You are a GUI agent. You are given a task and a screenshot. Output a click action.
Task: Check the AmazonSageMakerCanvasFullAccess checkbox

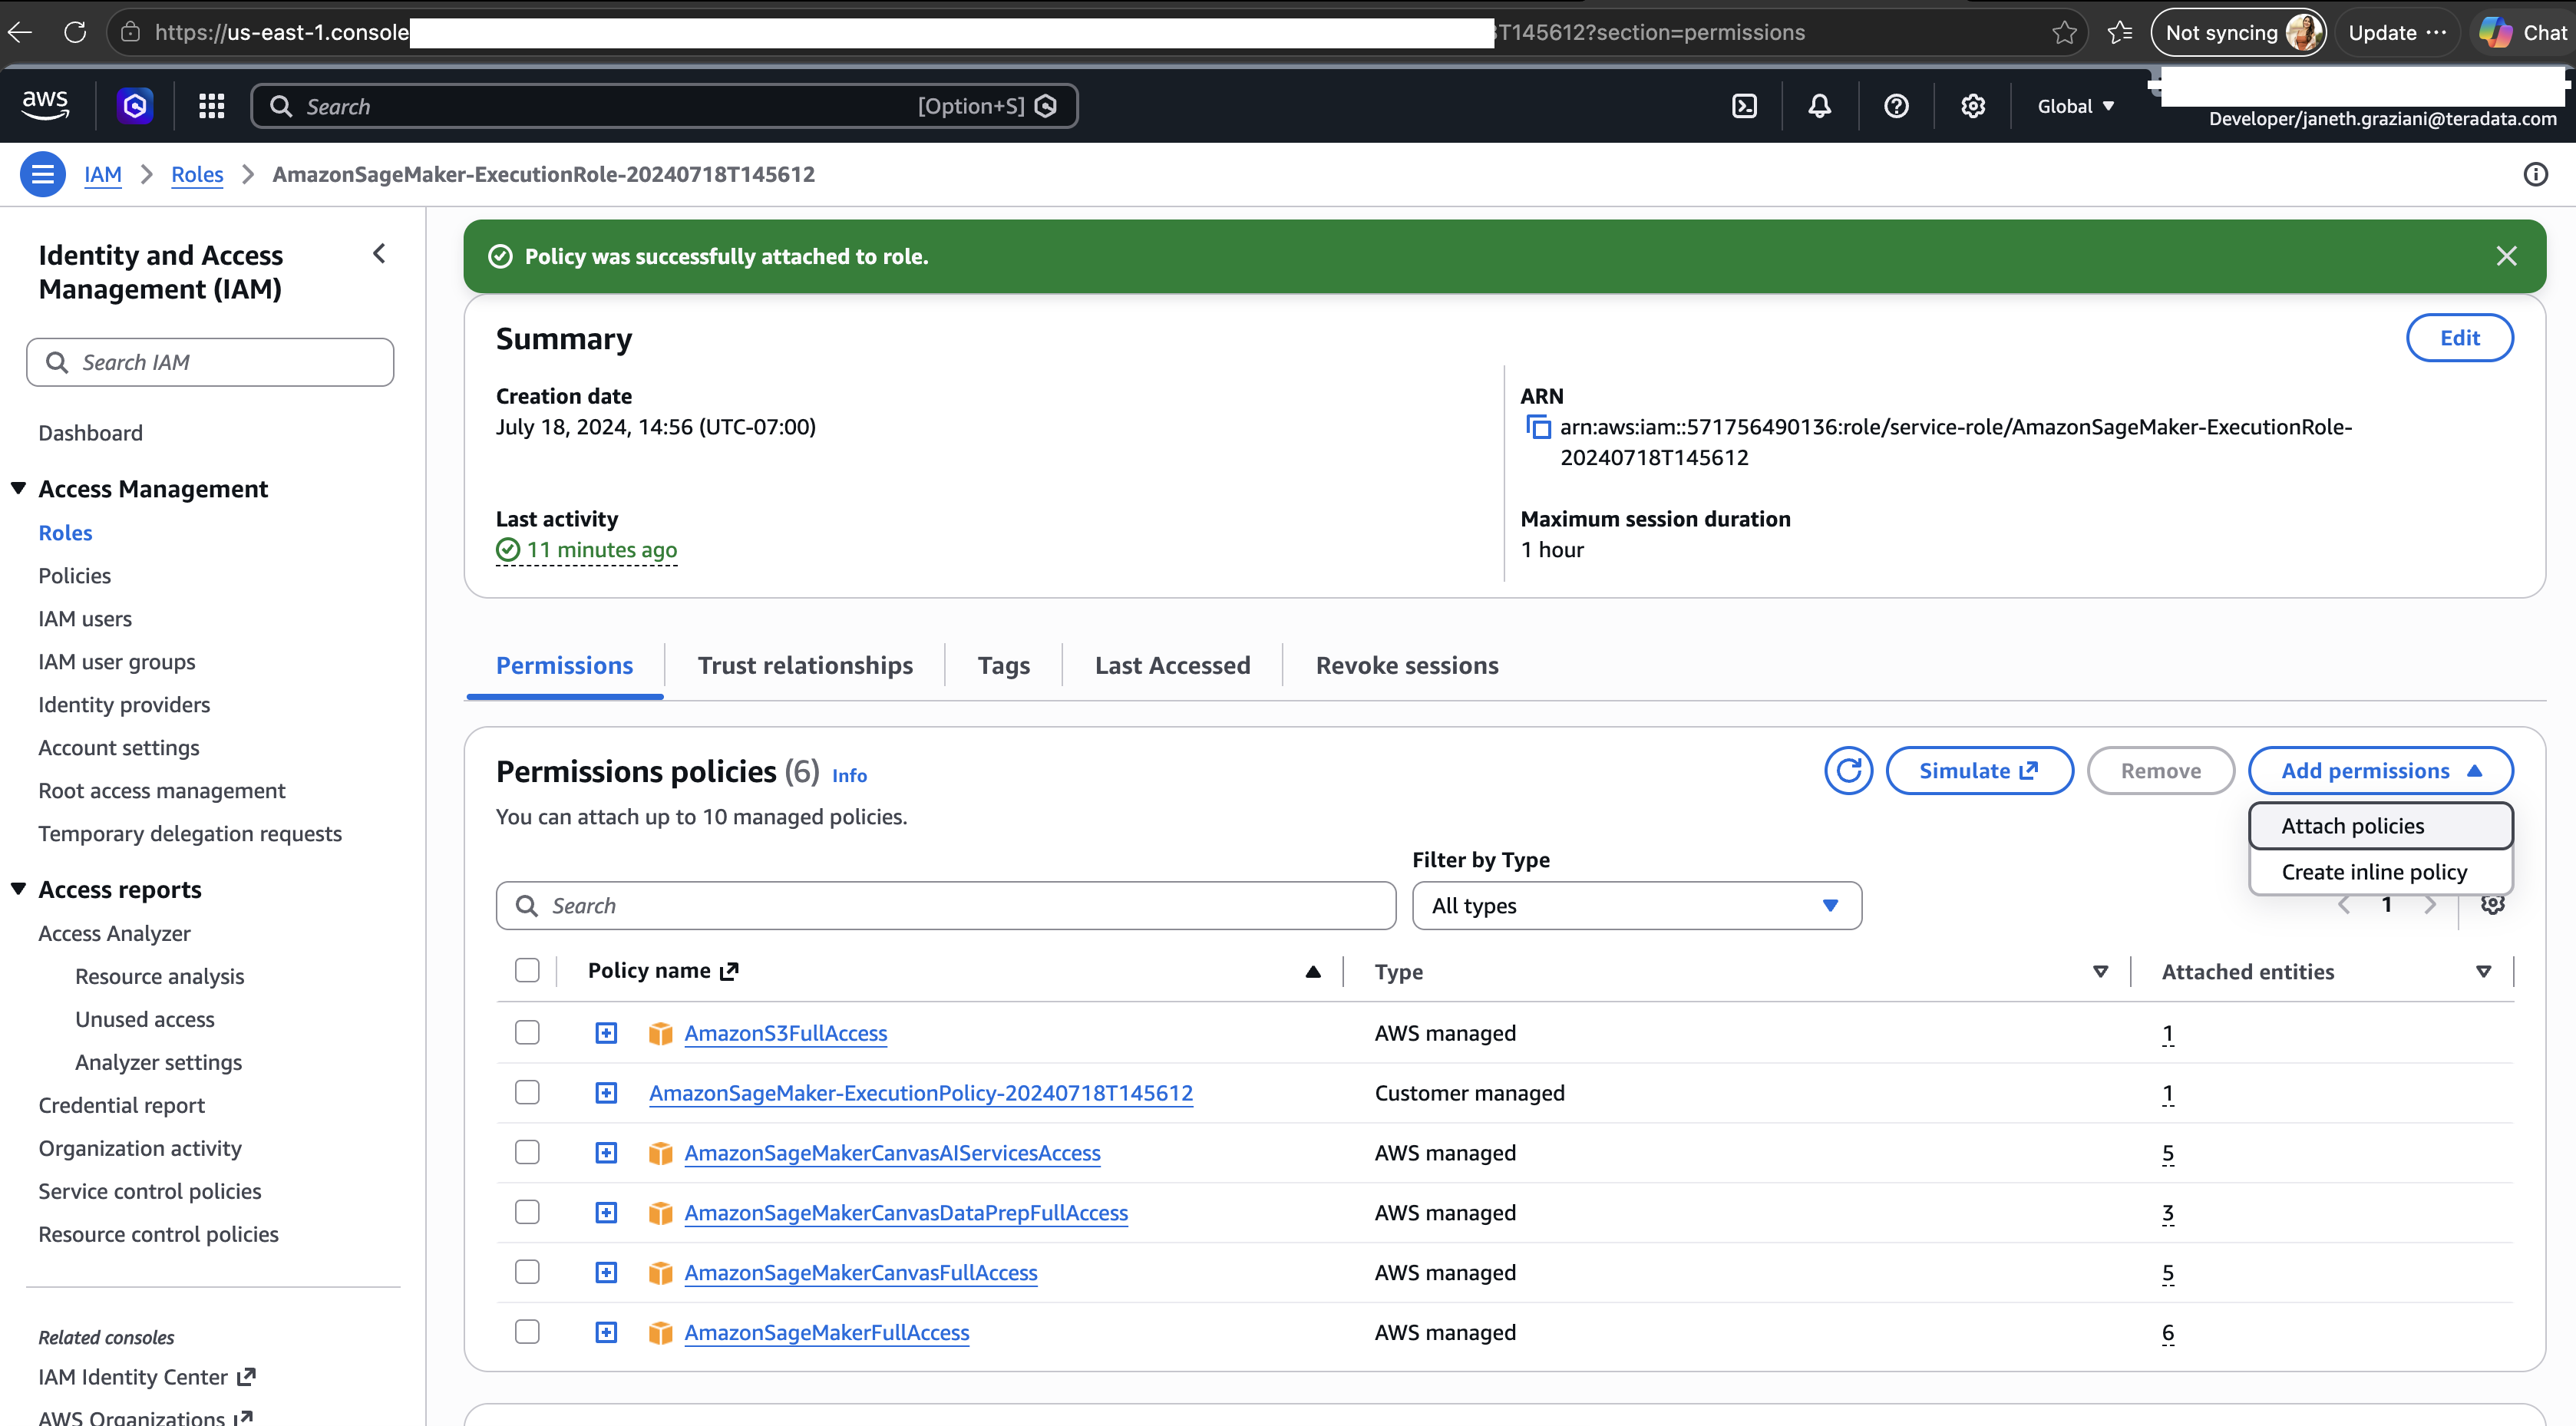[527, 1272]
